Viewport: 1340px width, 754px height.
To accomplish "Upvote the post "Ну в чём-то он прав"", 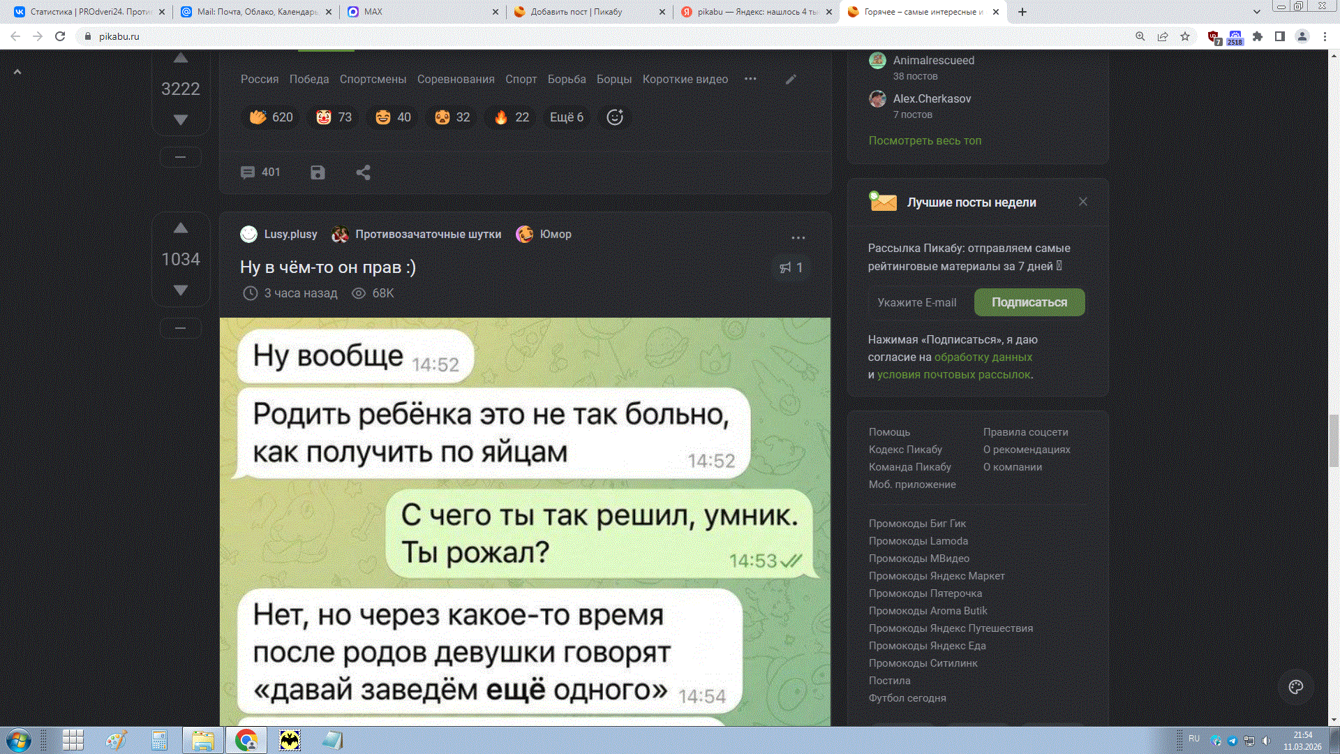I will tap(181, 228).
